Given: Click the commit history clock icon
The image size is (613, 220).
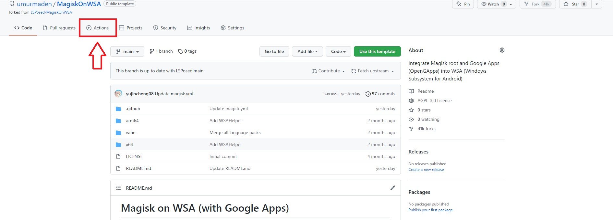Looking at the screenshot, I should tap(368, 94).
